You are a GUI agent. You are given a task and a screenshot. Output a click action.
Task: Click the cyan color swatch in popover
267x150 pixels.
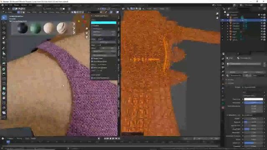[103, 22]
